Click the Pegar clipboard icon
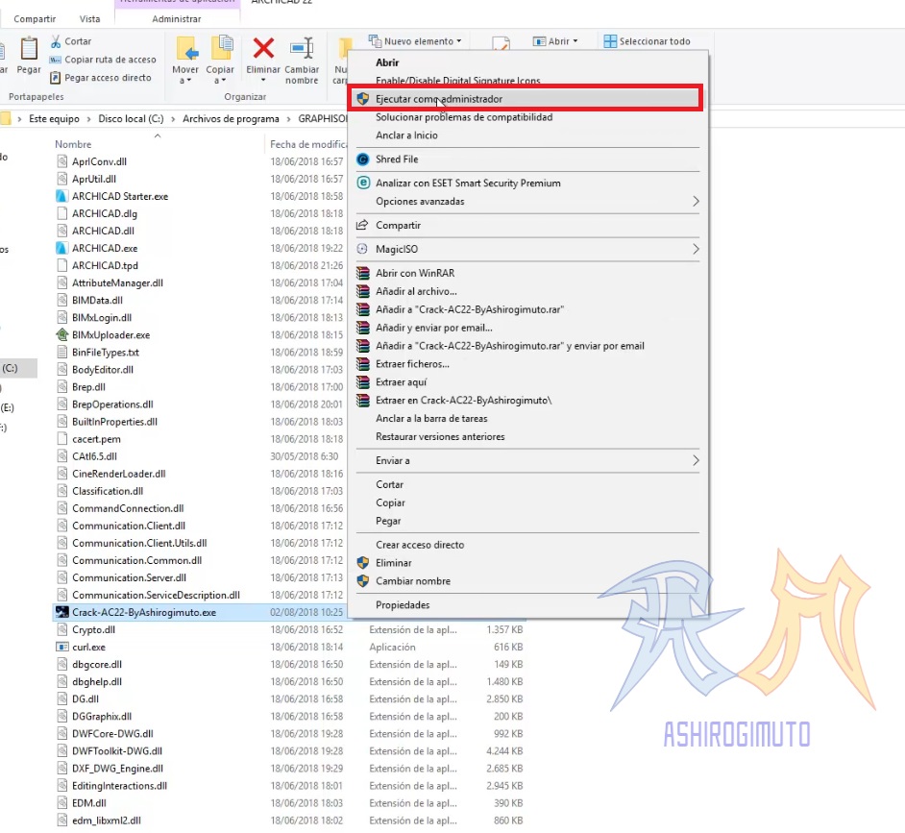 (x=28, y=48)
